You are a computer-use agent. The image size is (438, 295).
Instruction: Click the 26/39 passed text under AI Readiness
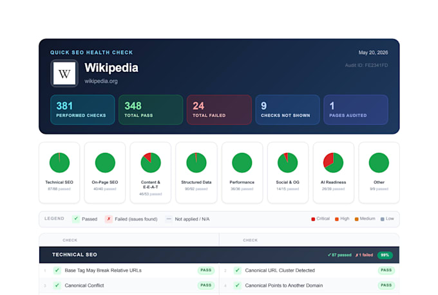tap(333, 189)
